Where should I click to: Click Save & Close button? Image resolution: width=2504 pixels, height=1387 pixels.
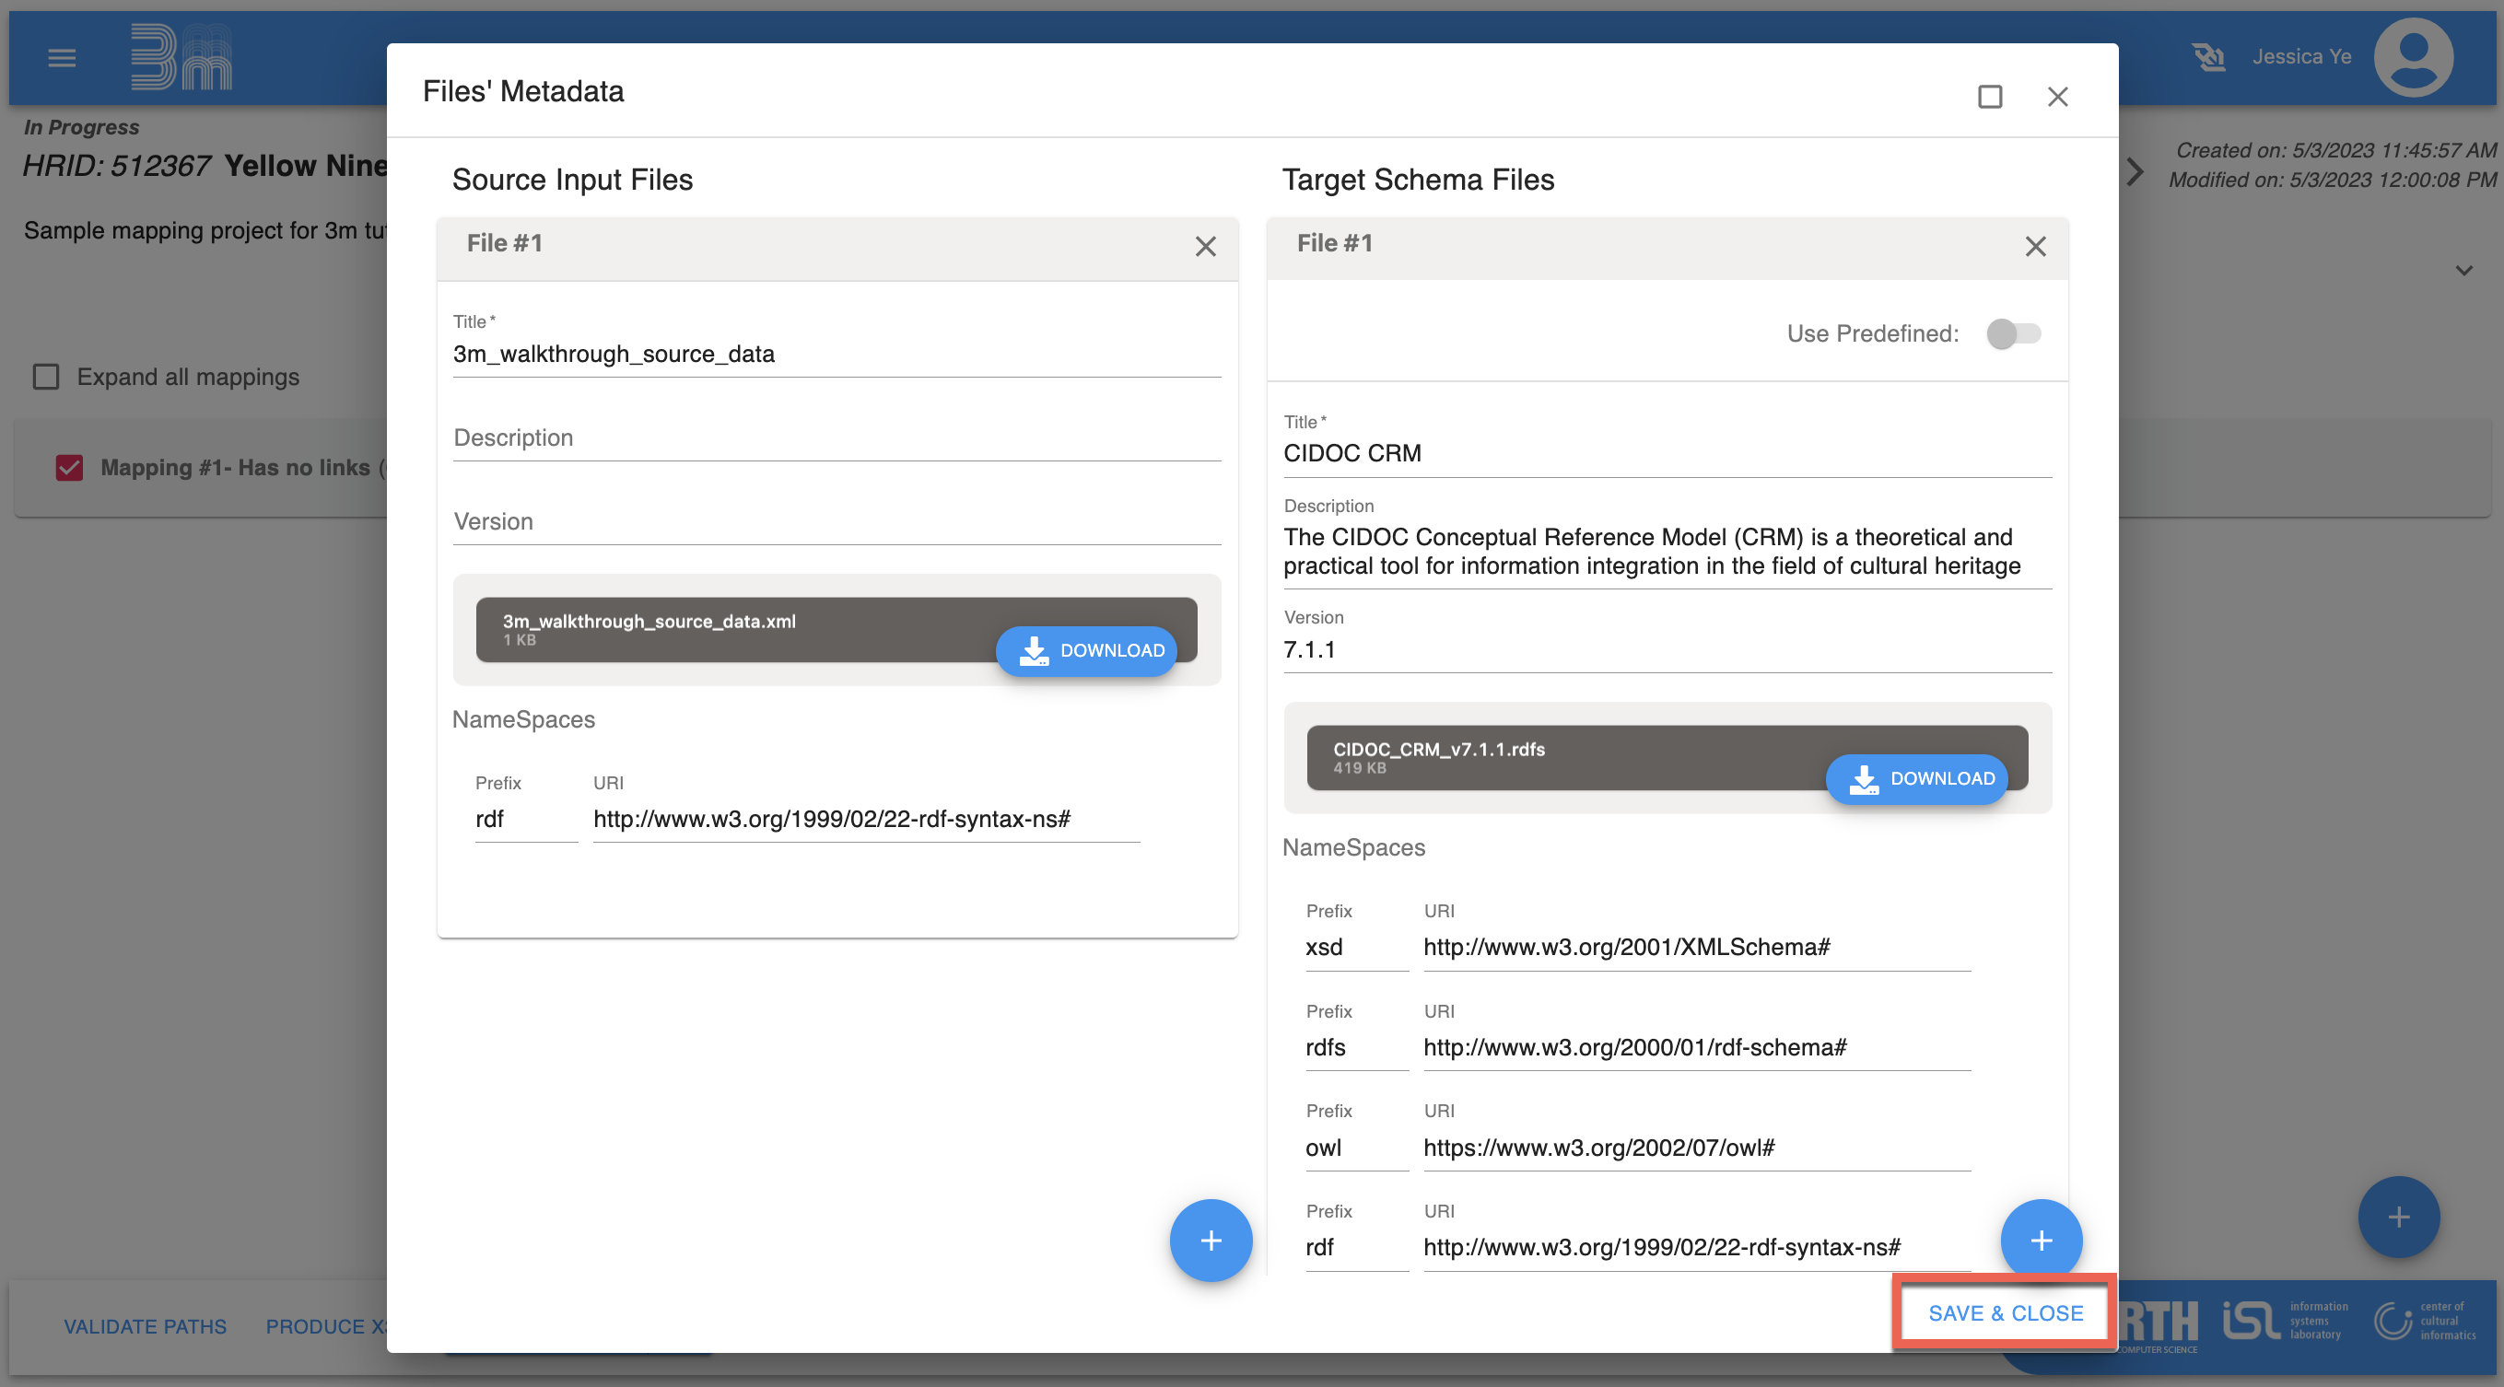point(2005,1313)
